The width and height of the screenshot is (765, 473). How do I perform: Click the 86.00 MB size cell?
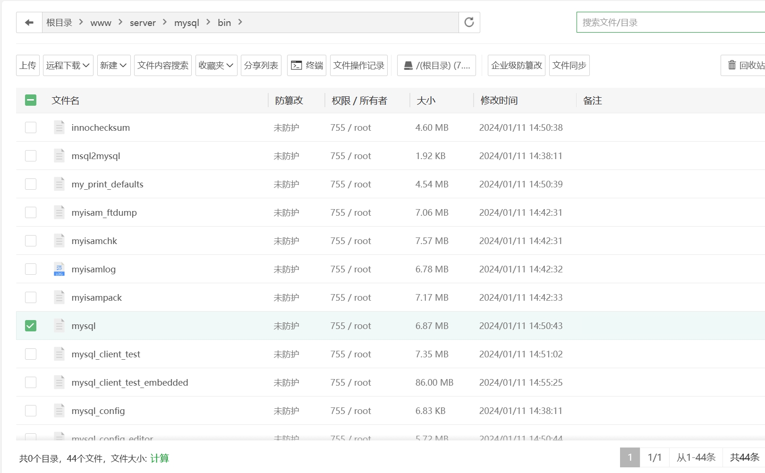pos(434,382)
